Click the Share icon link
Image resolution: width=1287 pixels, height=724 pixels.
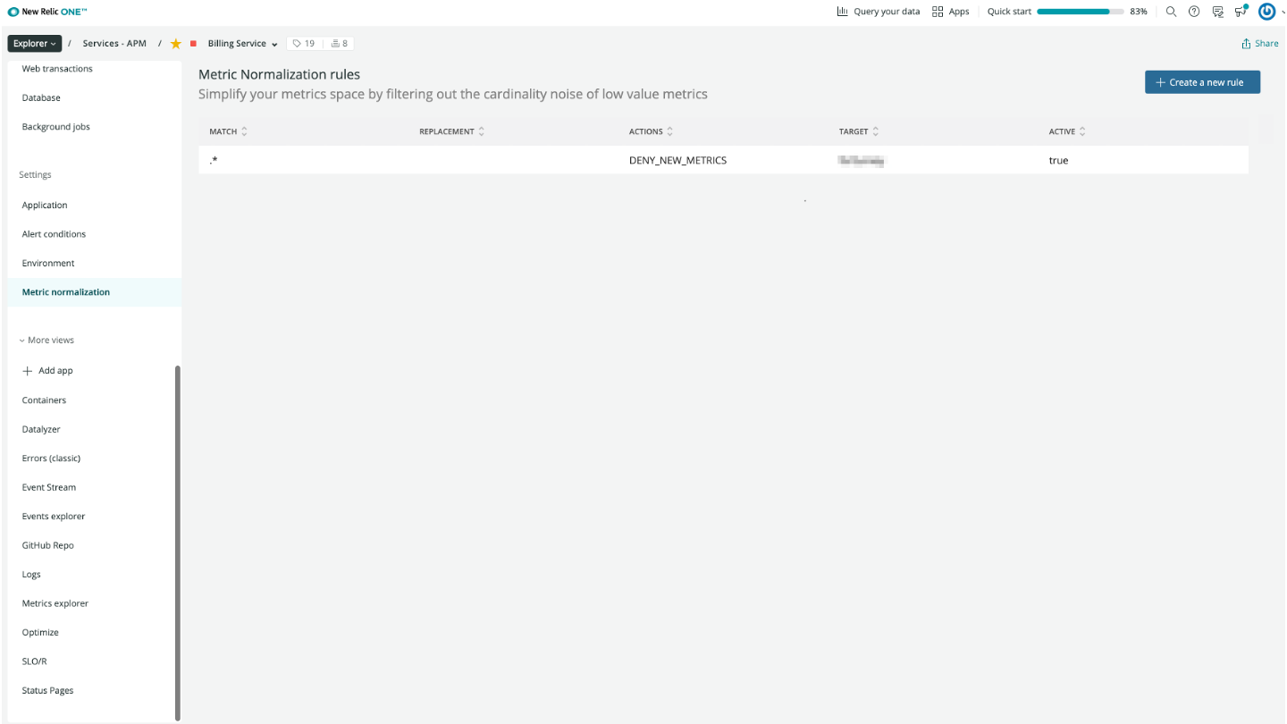click(x=1260, y=44)
